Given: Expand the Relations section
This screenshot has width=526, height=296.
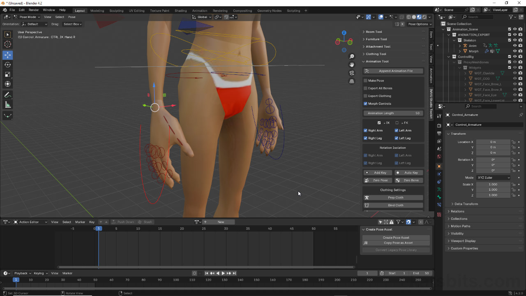Looking at the screenshot, I should tap(457, 211).
